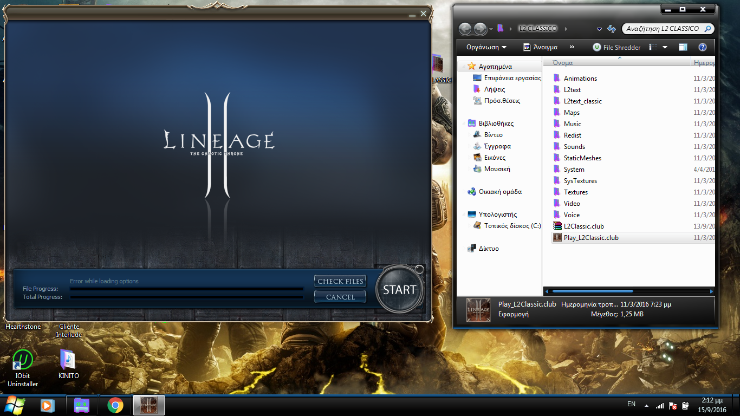Click the Άνοιγμα toolbar button
740x416 pixels.
tap(540, 47)
